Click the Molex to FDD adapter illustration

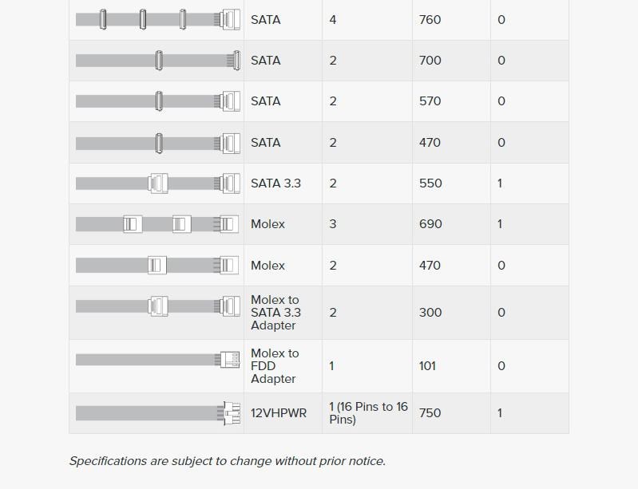(x=158, y=360)
